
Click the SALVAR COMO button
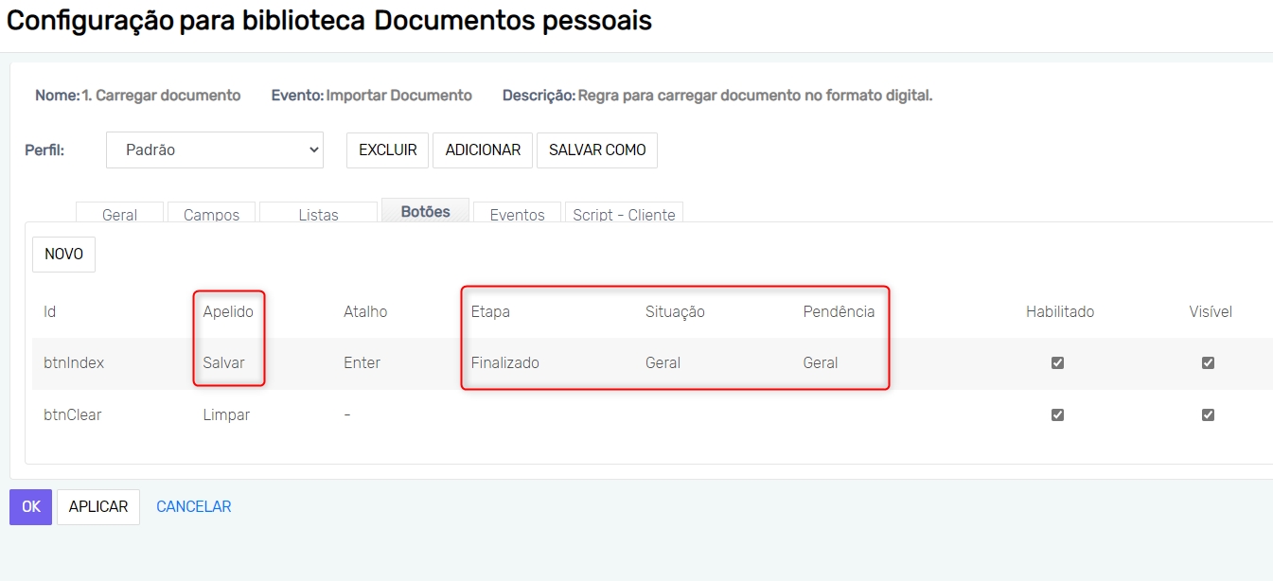click(596, 150)
